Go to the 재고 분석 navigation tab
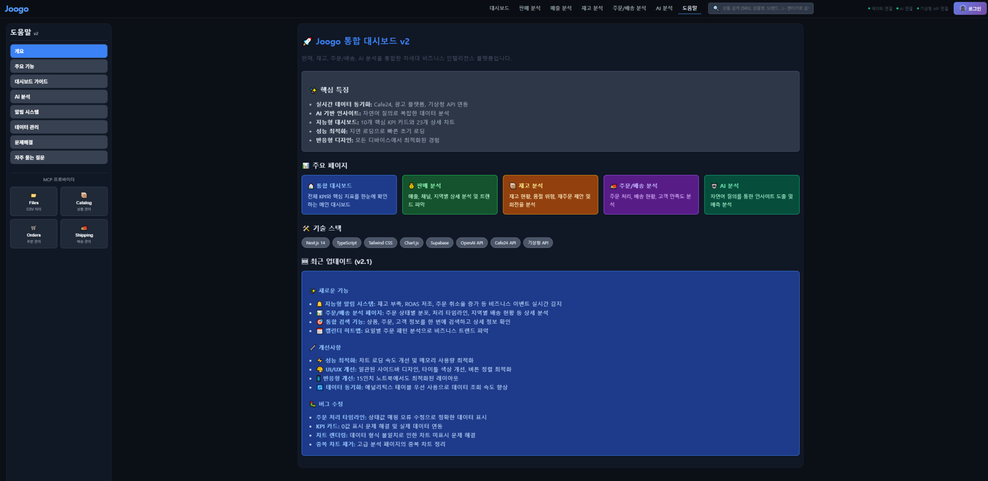988x481 pixels. [x=592, y=8]
